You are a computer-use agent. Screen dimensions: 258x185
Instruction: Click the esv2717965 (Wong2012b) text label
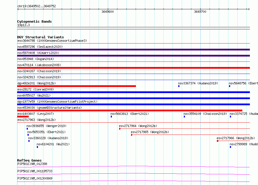pyautogui.click(x=150, y=132)
